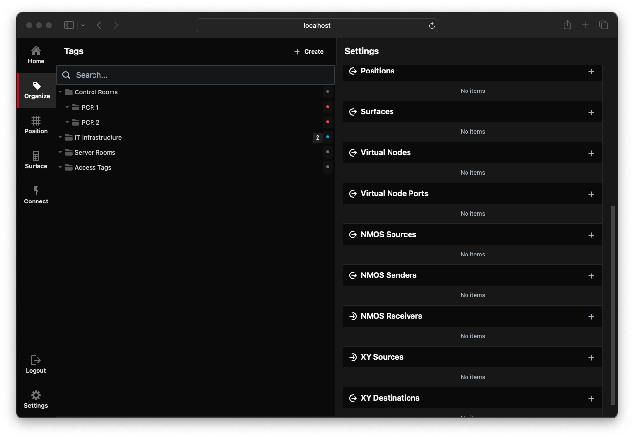
Task: Click the search magnifier icon
Action: tap(67, 75)
